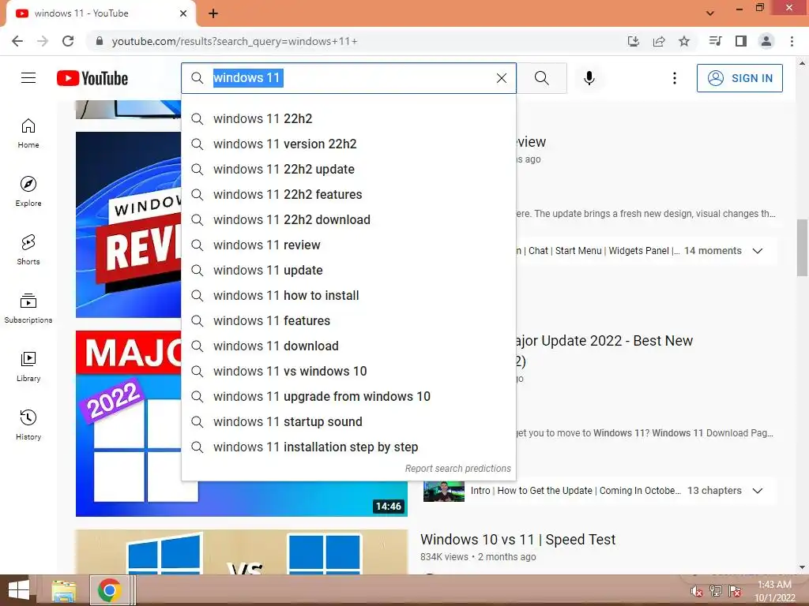This screenshot has width=809, height=606.
Task: Open the tab search chevron in Chrome
Action: 710,13
